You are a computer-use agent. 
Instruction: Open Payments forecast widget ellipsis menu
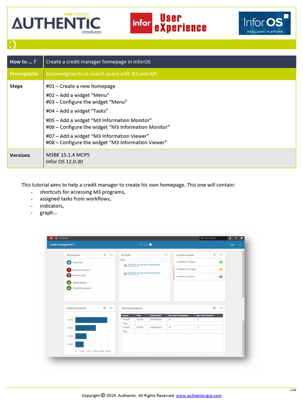111,308
